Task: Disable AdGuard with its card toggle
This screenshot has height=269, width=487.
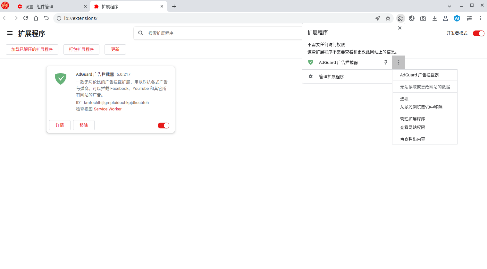Action: click(x=164, y=126)
